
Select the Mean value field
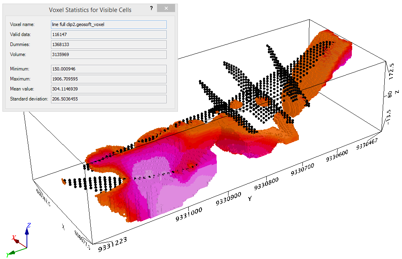coord(109,89)
